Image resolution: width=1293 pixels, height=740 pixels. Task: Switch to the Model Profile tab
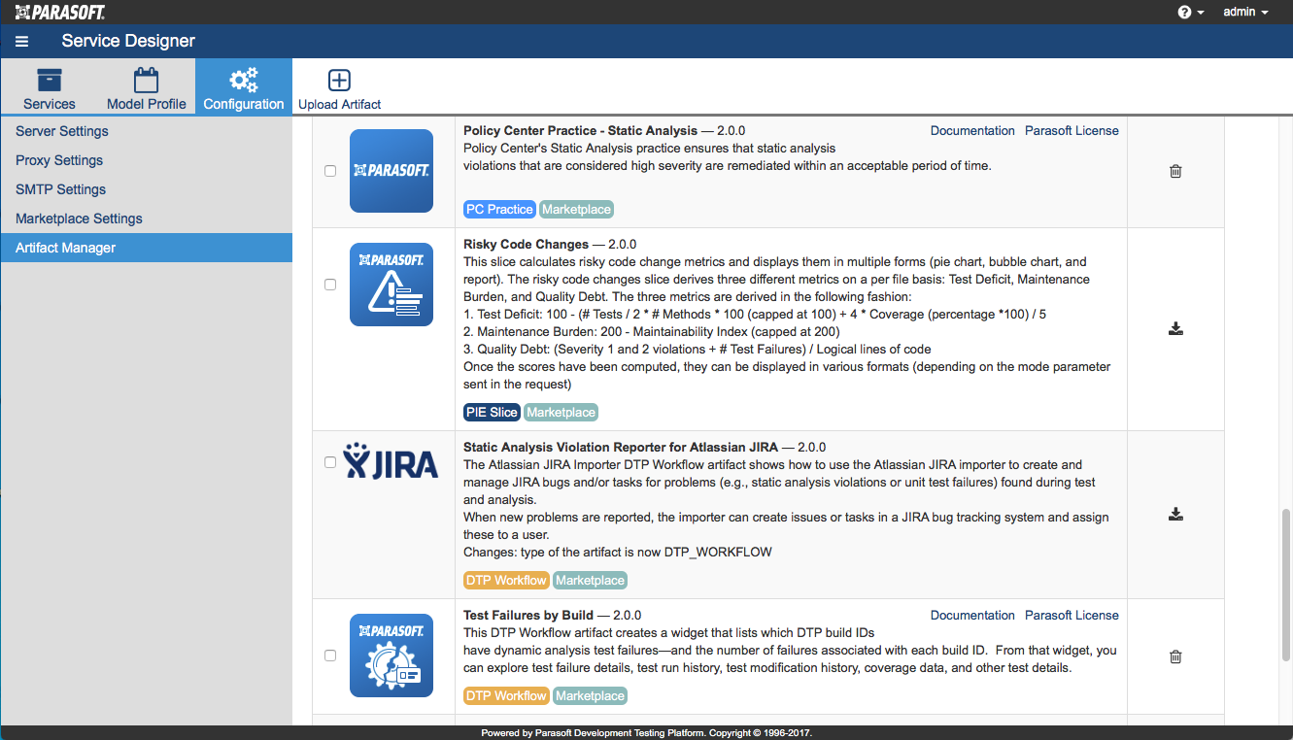pos(147,87)
